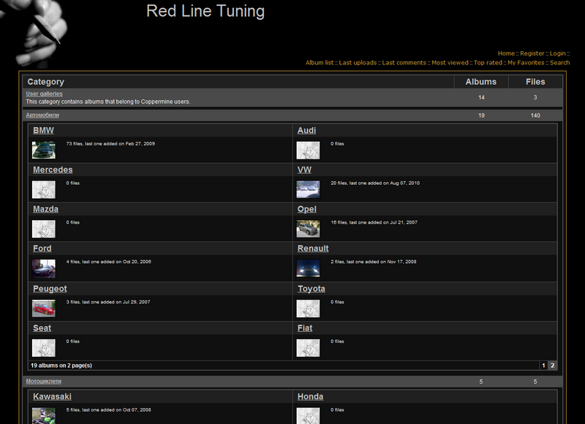
Task: Open the Opel album thumbnail
Action: click(x=308, y=229)
